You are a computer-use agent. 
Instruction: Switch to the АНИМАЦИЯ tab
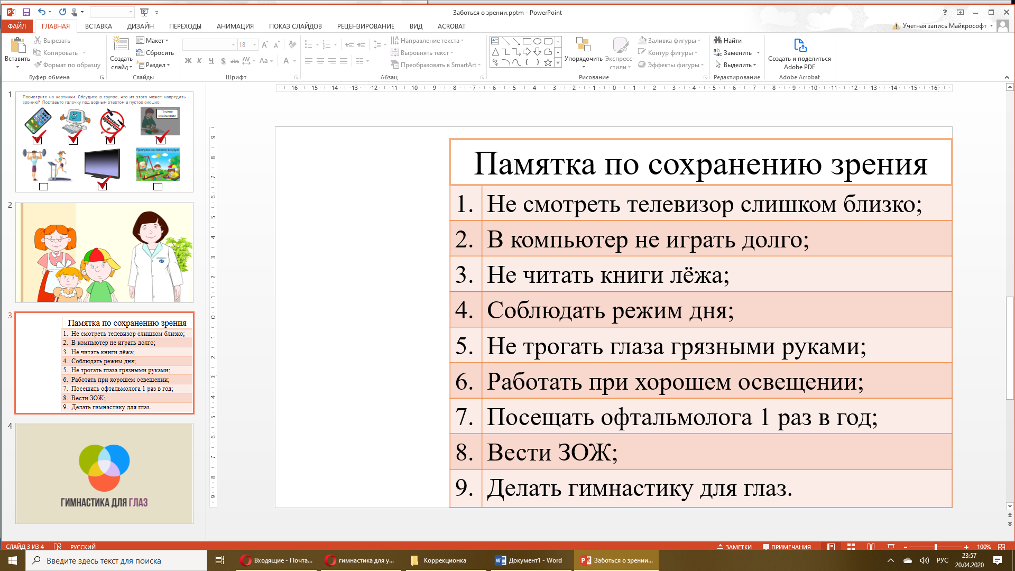click(235, 26)
